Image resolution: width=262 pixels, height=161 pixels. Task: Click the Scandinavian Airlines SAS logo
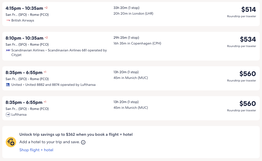8,50
